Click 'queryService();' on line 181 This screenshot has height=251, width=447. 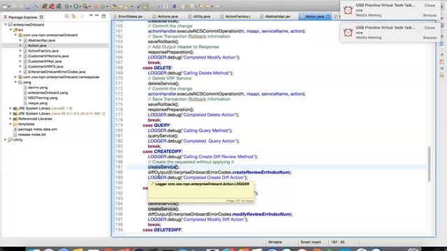click(163, 136)
